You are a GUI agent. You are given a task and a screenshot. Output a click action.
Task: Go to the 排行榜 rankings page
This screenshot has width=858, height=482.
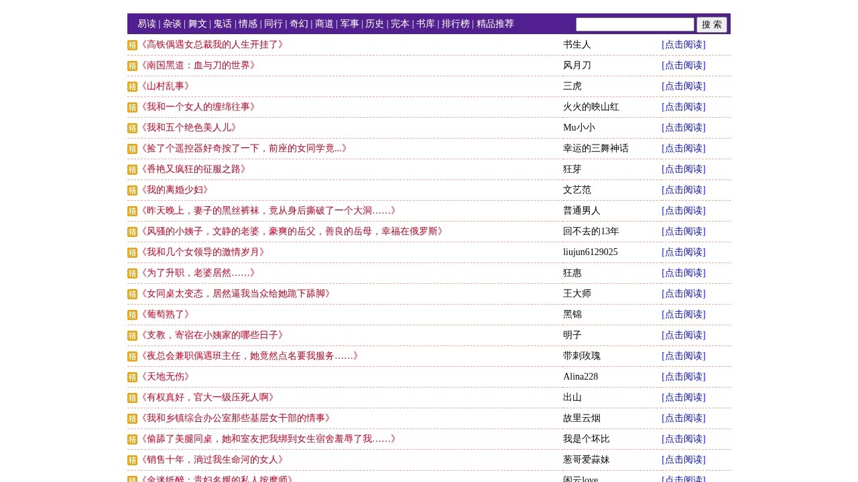point(456,24)
